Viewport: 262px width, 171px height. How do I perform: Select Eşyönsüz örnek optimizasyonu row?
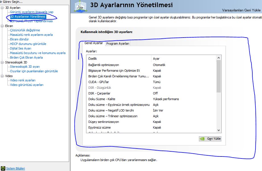click(151, 105)
